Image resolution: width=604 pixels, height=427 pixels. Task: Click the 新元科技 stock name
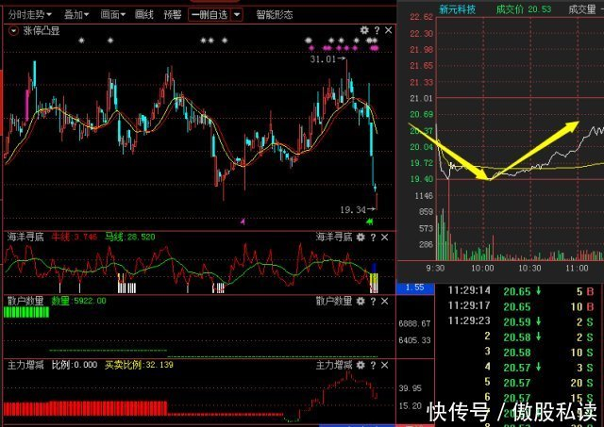click(x=457, y=9)
